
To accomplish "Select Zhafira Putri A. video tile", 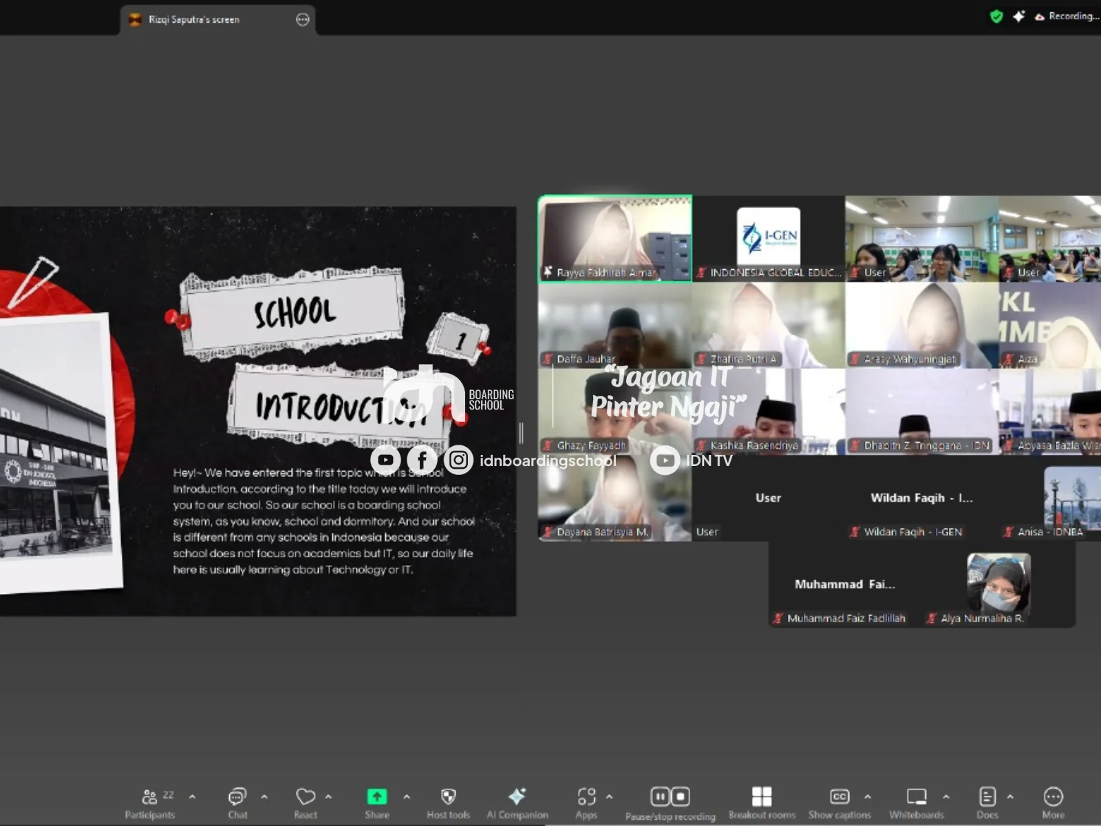I will coord(769,325).
